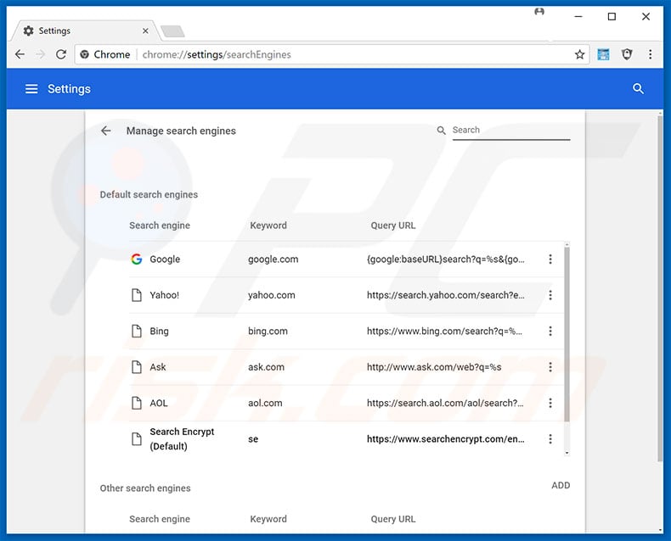Click the page icon beside Bing
Screen dimensions: 671x541
pyautogui.click(x=137, y=331)
